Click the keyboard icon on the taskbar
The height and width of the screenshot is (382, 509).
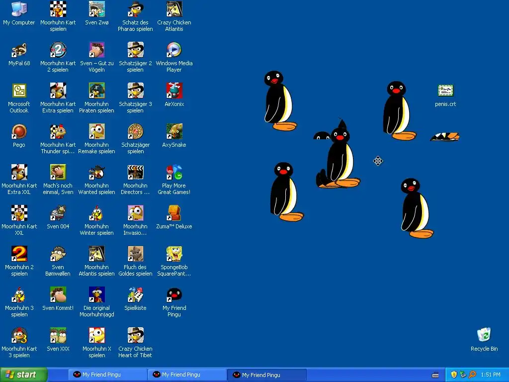pos(435,375)
